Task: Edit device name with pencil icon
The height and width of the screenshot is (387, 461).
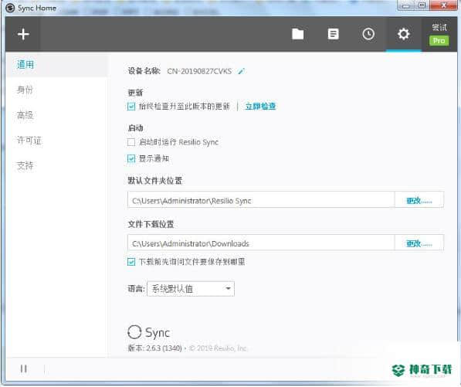Action: 242,71
